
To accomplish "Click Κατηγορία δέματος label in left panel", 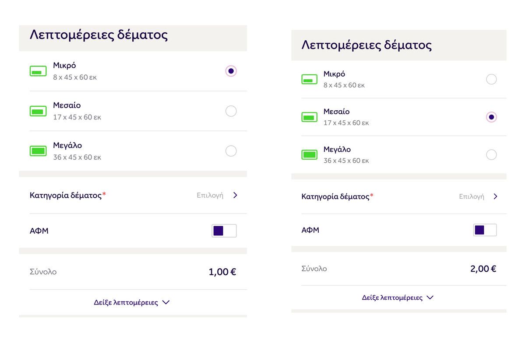I will [x=68, y=195].
